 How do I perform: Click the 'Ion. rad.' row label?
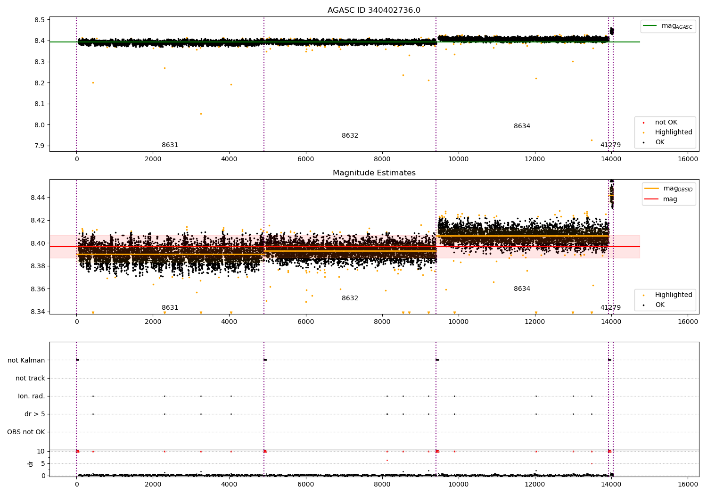32,396
